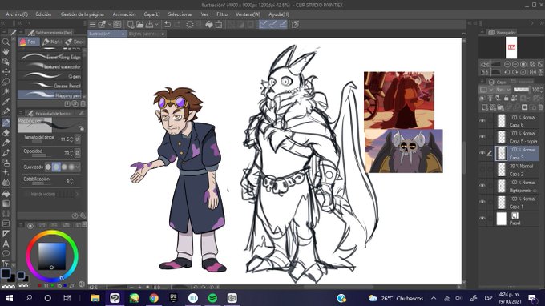Open the Suavizado options dropdown arrow
The width and height of the screenshot is (545, 306).
(x=78, y=167)
